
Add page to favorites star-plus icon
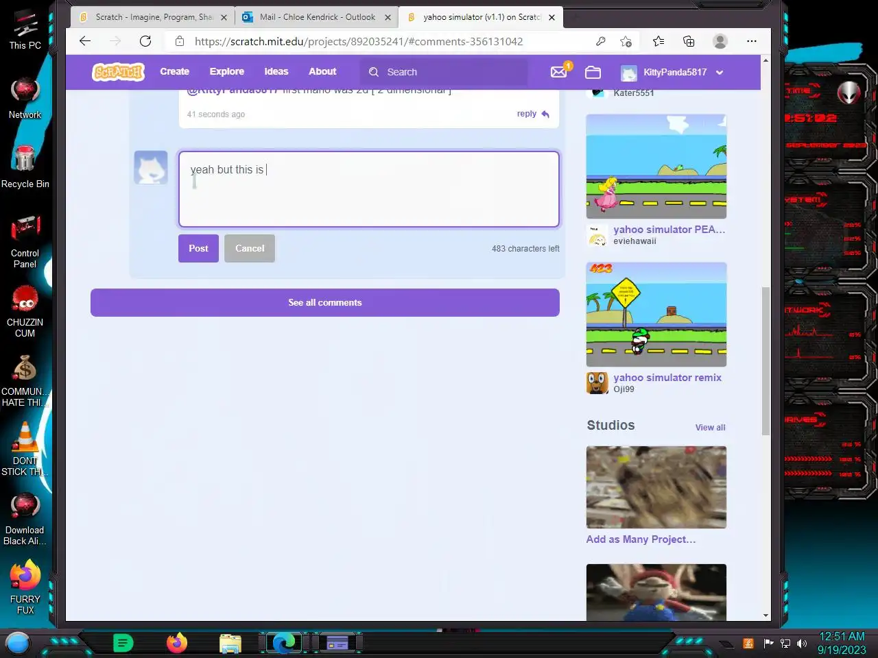(626, 41)
